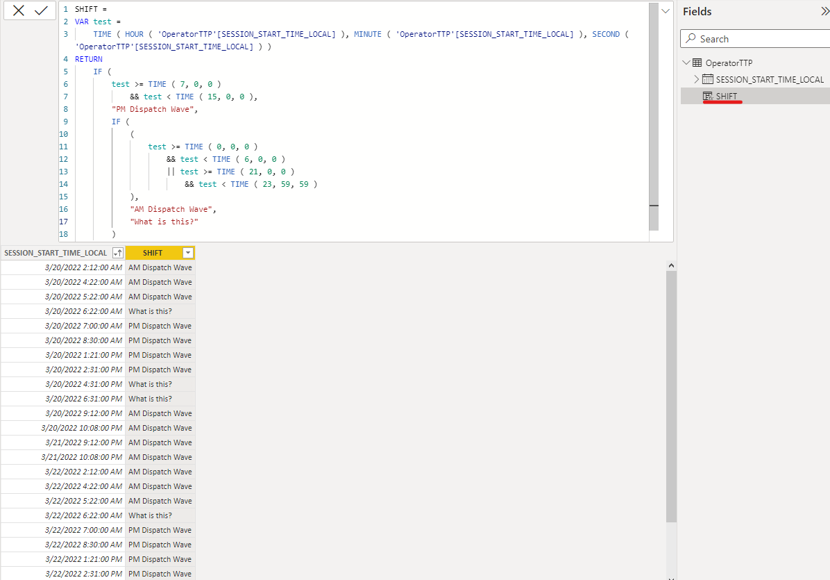
Task: Collapse the formula bar using the chevron
Action: click(666, 11)
